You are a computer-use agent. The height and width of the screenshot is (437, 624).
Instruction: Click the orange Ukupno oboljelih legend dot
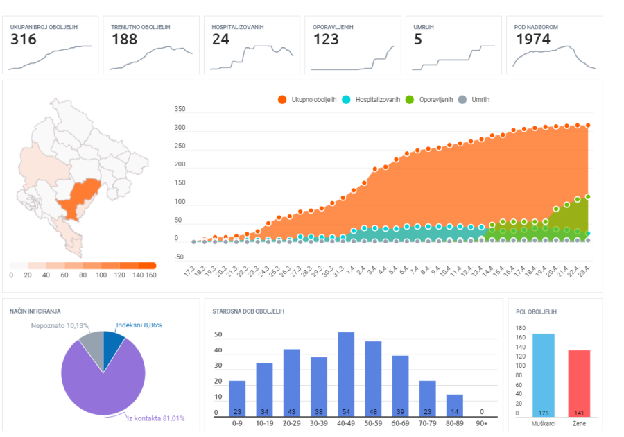point(282,100)
